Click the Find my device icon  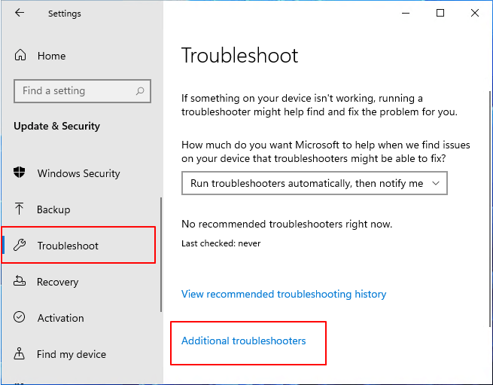click(20, 354)
